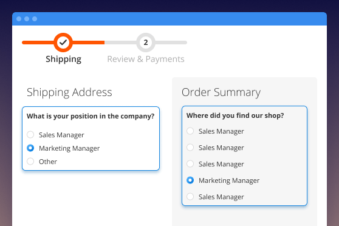
Task: Click the gray progress segment after step 2
Action: pyautogui.click(x=171, y=43)
